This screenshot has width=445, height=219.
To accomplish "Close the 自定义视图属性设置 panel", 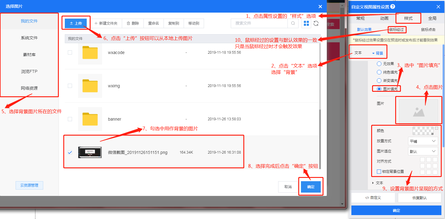I will tap(438, 7).
